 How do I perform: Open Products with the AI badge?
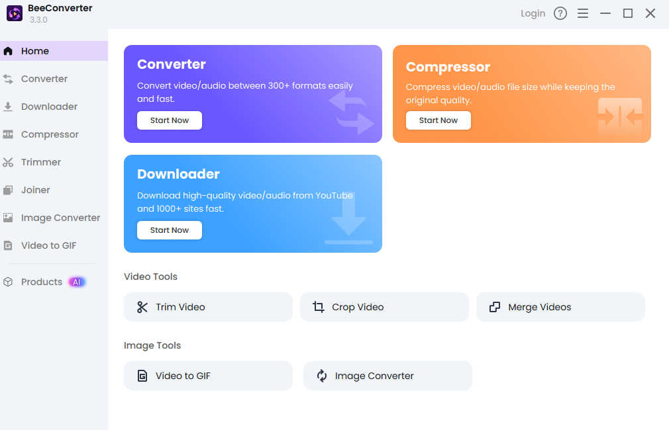coord(40,281)
